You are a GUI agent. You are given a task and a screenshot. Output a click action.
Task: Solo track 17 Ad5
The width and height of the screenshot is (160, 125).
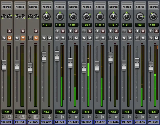click(97, 38)
